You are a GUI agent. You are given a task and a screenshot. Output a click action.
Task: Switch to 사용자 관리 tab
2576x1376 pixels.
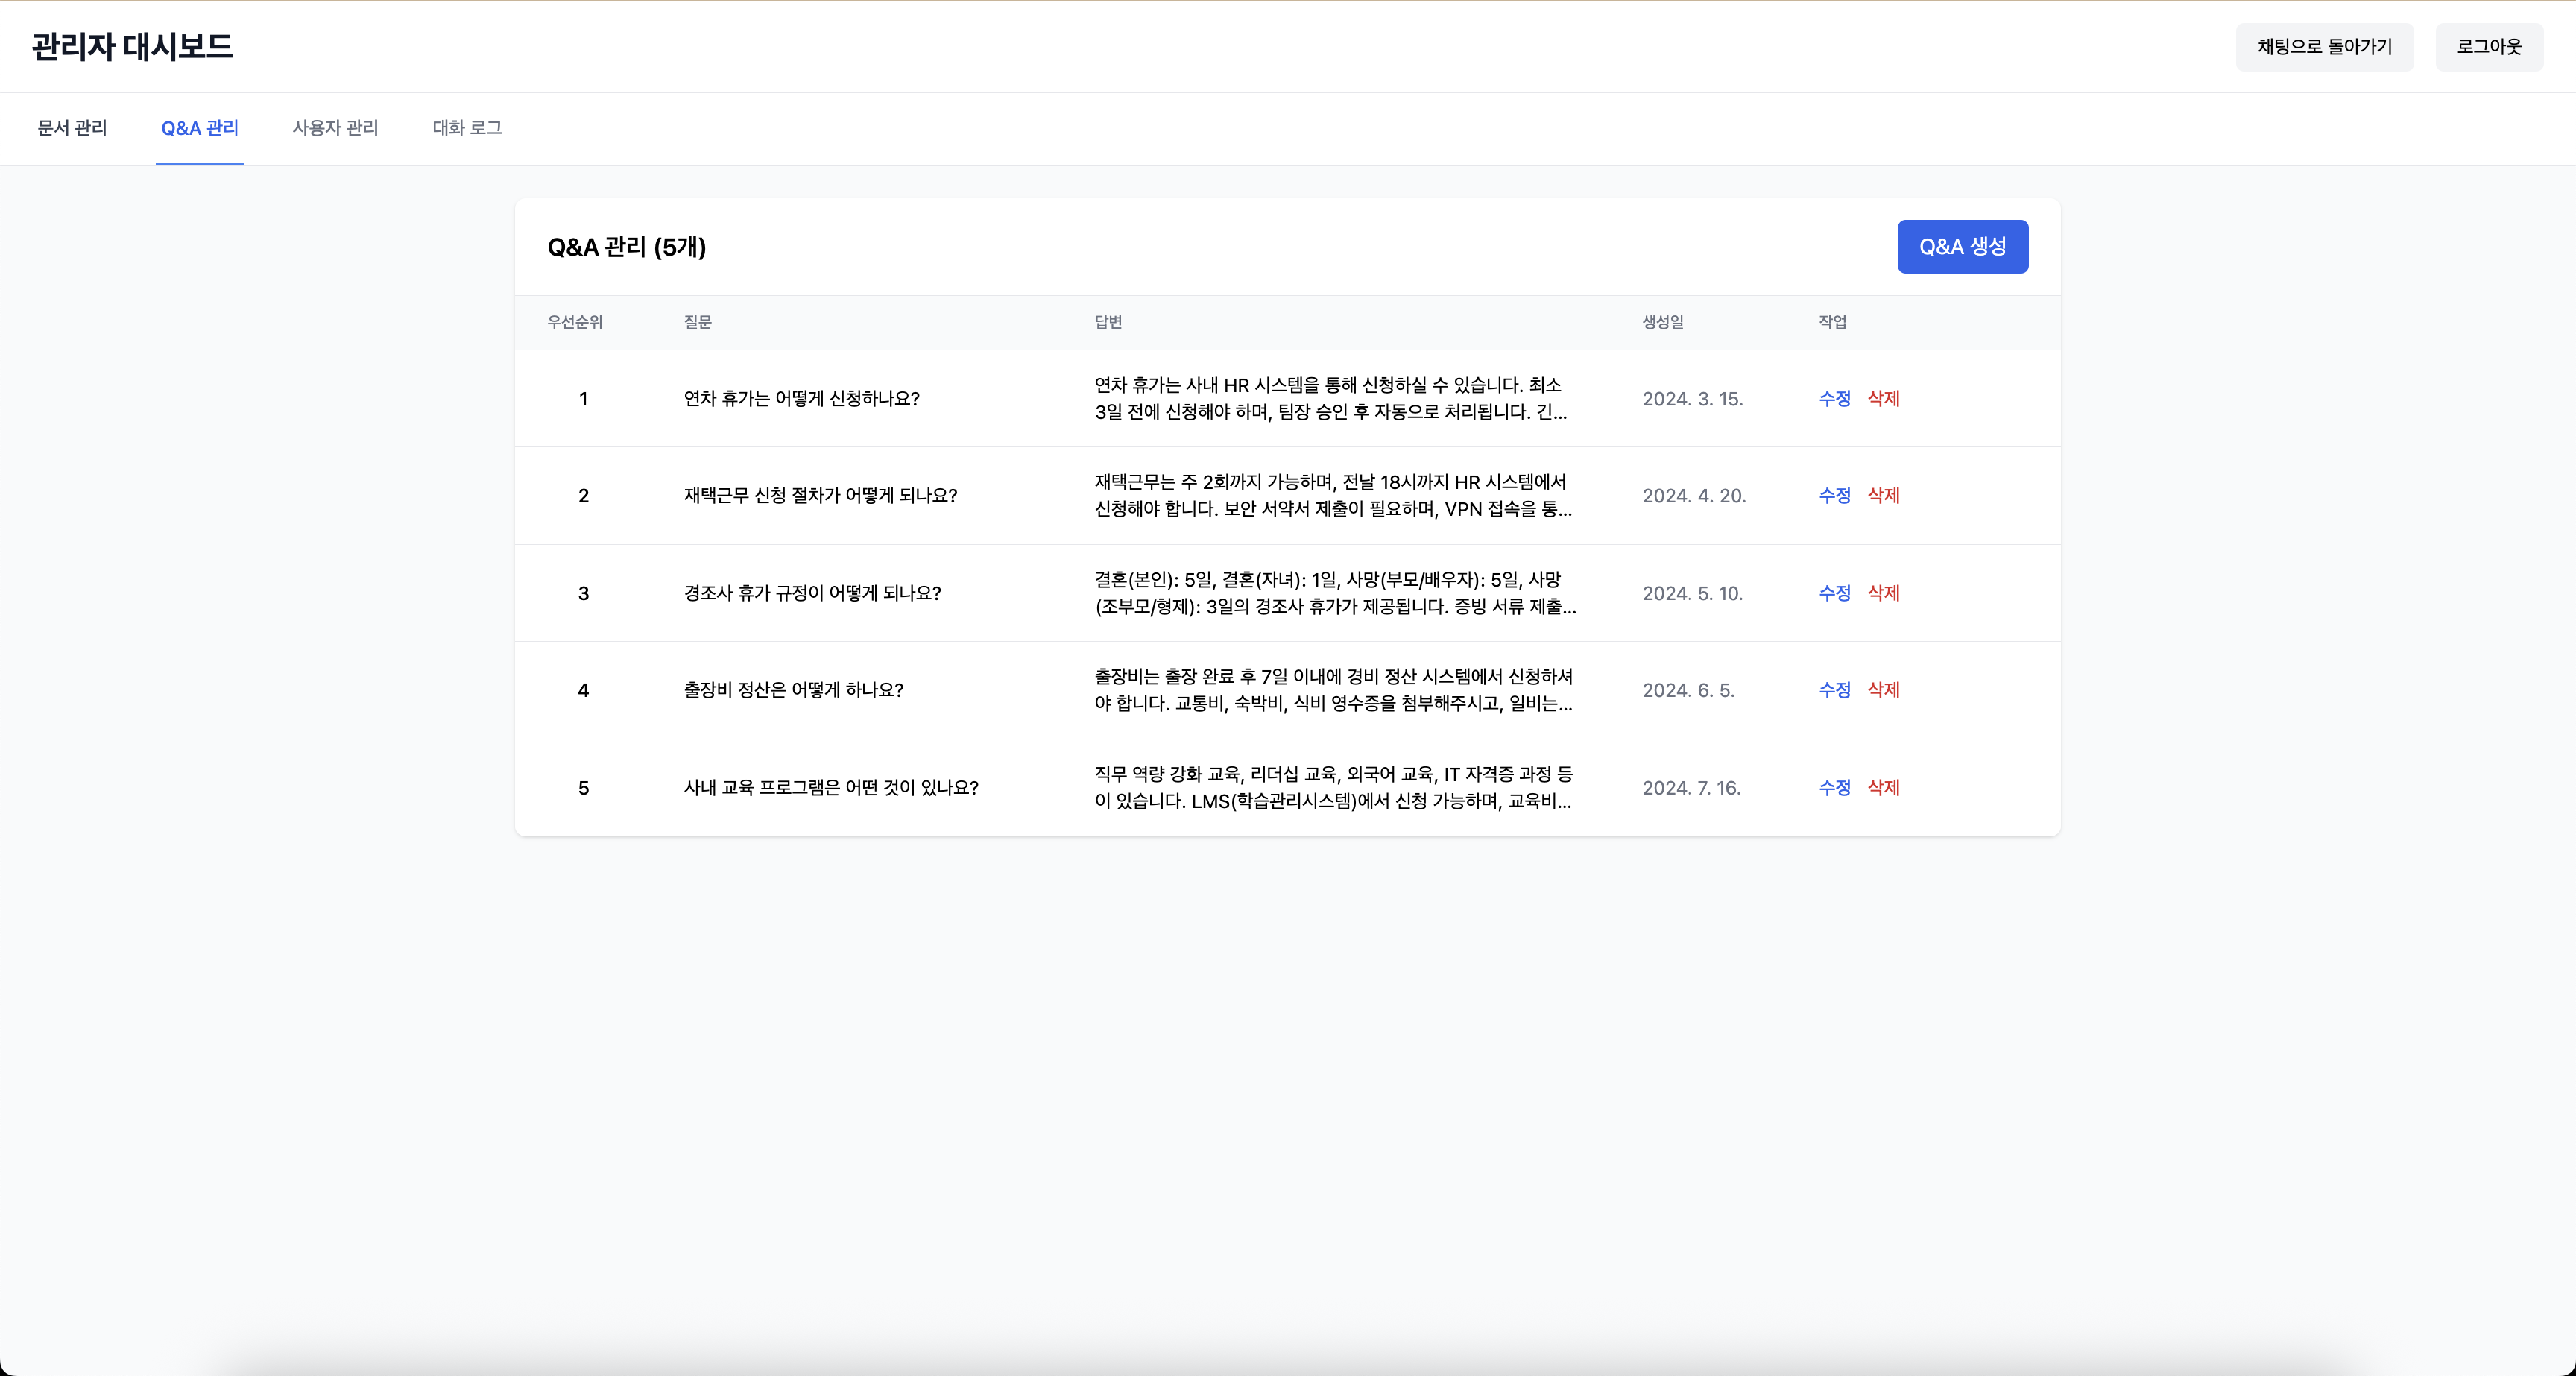pyautogui.click(x=335, y=128)
